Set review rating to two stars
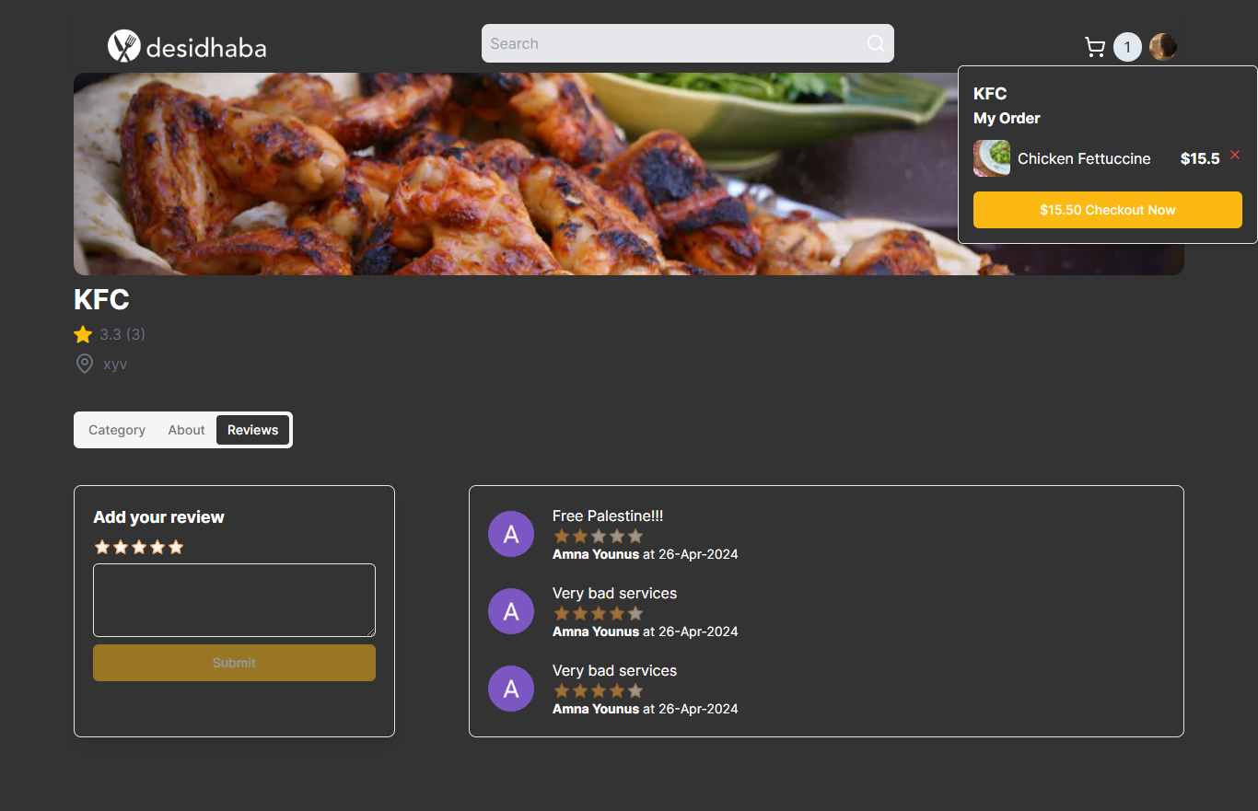The height and width of the screenshot is (811, 1258). click(x=121, y=547)
